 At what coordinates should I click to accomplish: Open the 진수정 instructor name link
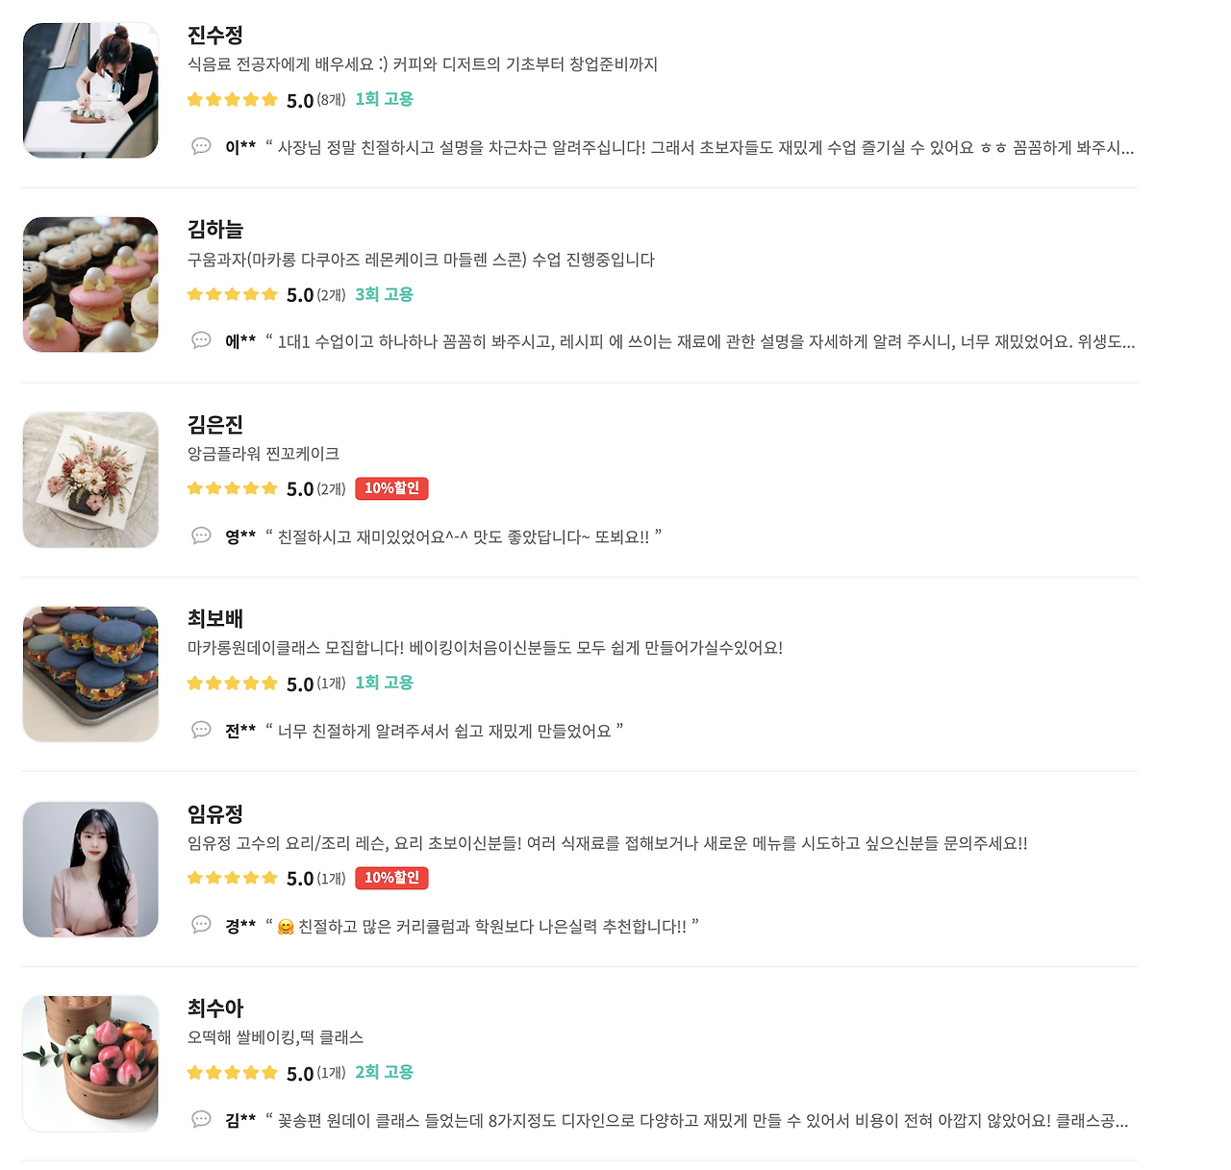pos(215,36)
